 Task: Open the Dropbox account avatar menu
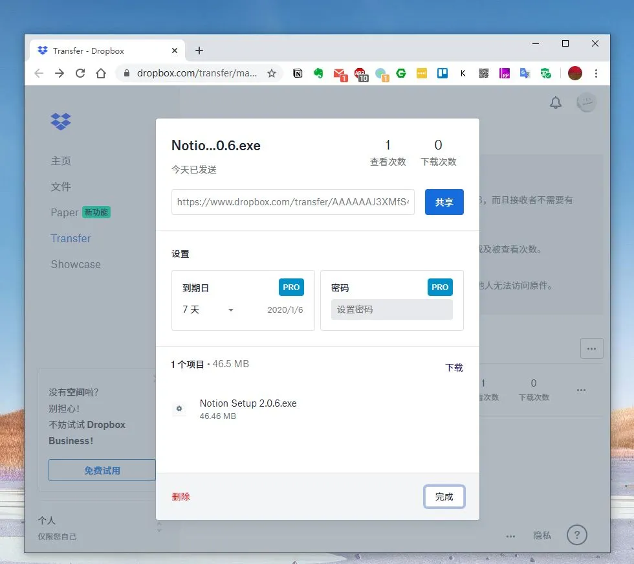point(586,102)
